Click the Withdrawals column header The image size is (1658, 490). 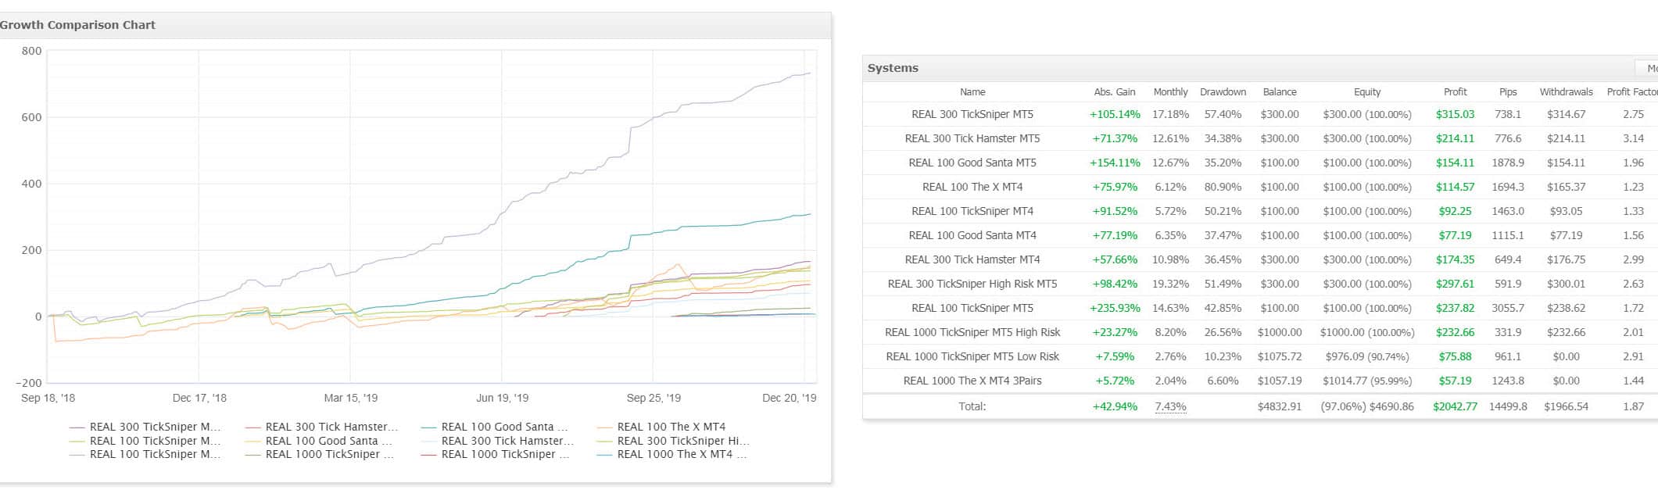tap(1566, 92)
